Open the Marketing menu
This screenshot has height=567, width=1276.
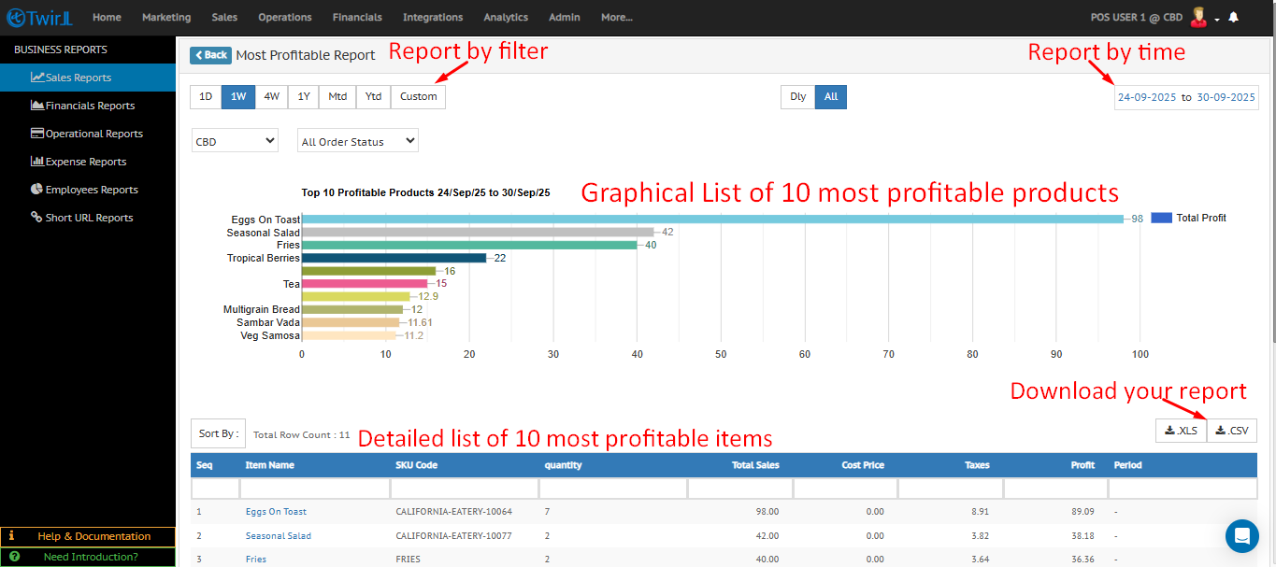166,17
